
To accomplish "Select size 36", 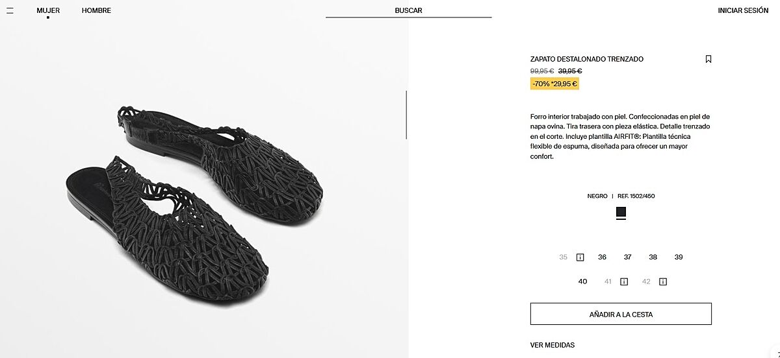I will click(602, 257).
